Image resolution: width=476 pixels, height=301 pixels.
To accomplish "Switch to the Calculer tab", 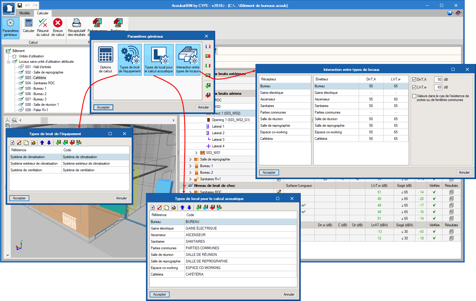I will (42, 13).
